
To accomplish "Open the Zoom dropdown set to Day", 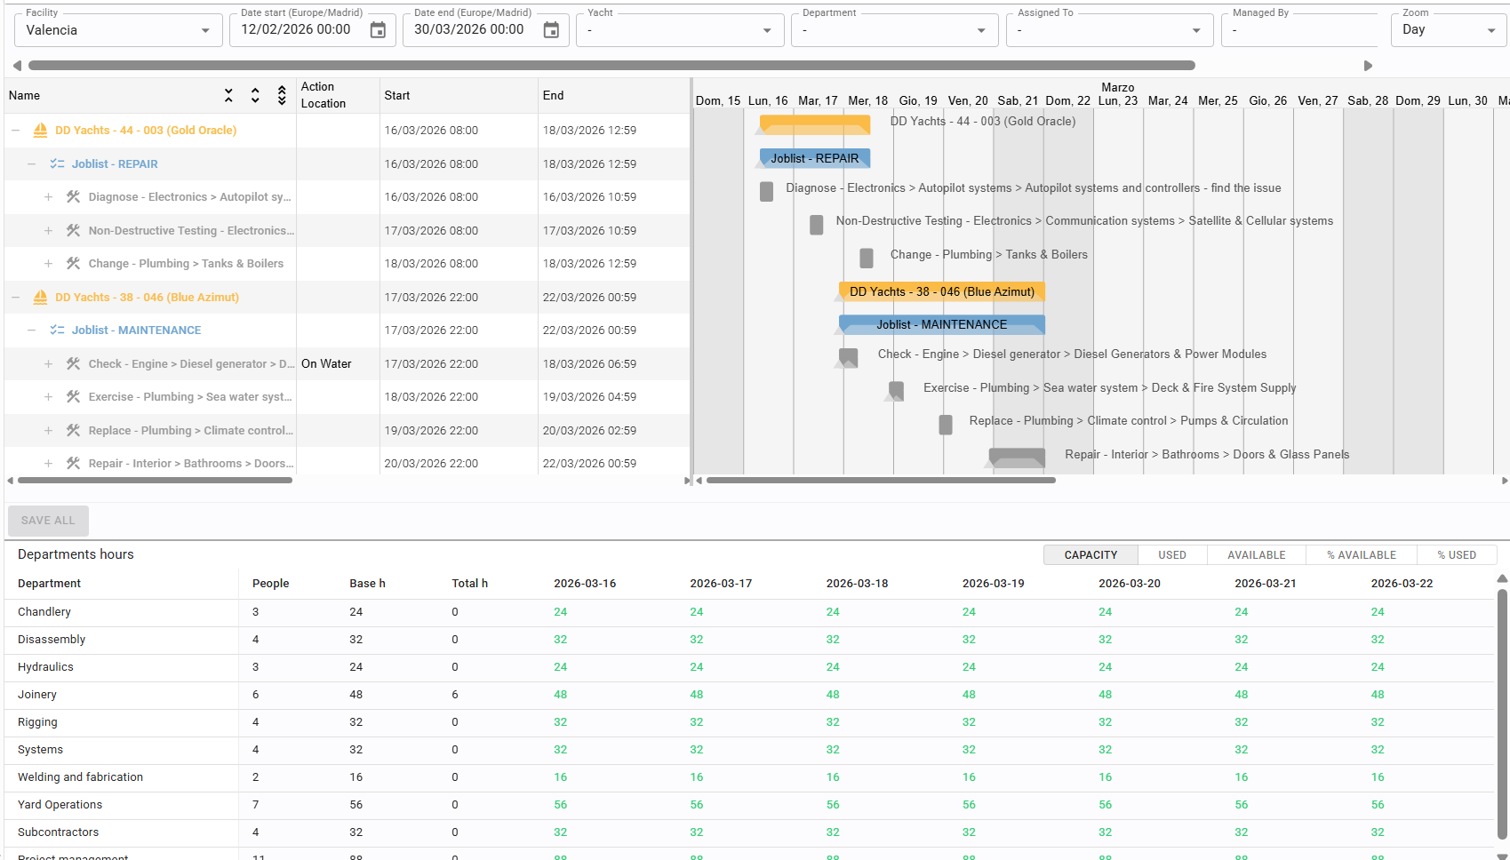I will pos(1448,30).
